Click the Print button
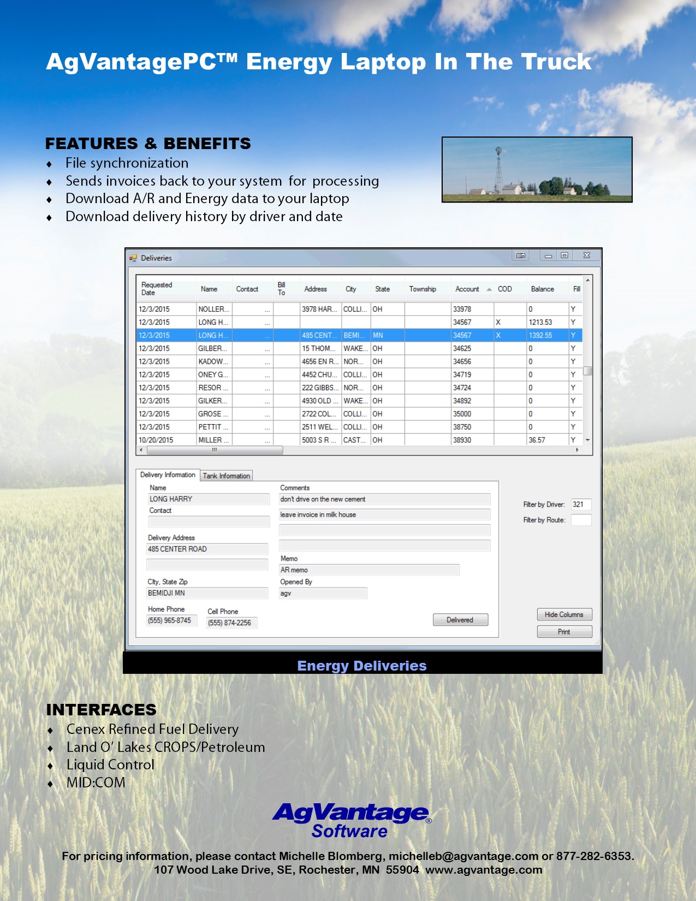696x901 pixels. coord(564,632)
